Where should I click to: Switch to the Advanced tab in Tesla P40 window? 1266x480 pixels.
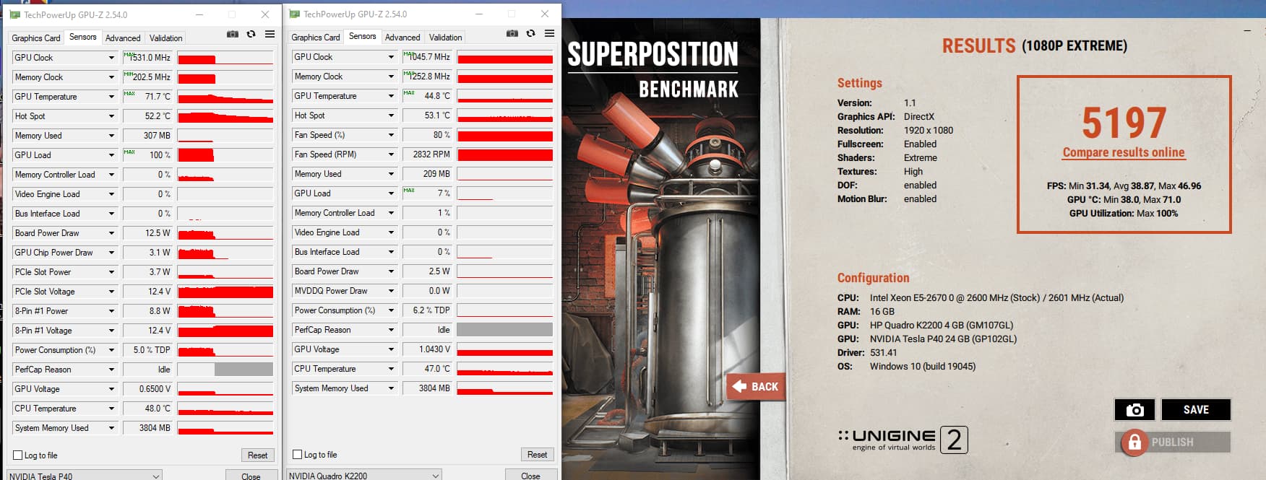coord(123,38)
